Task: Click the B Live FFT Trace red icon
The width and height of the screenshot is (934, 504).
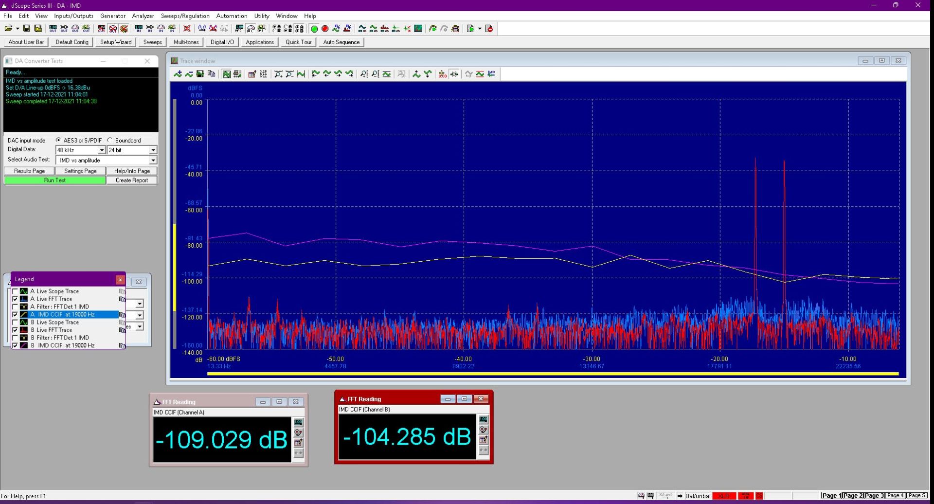Action: click(23, 330)
